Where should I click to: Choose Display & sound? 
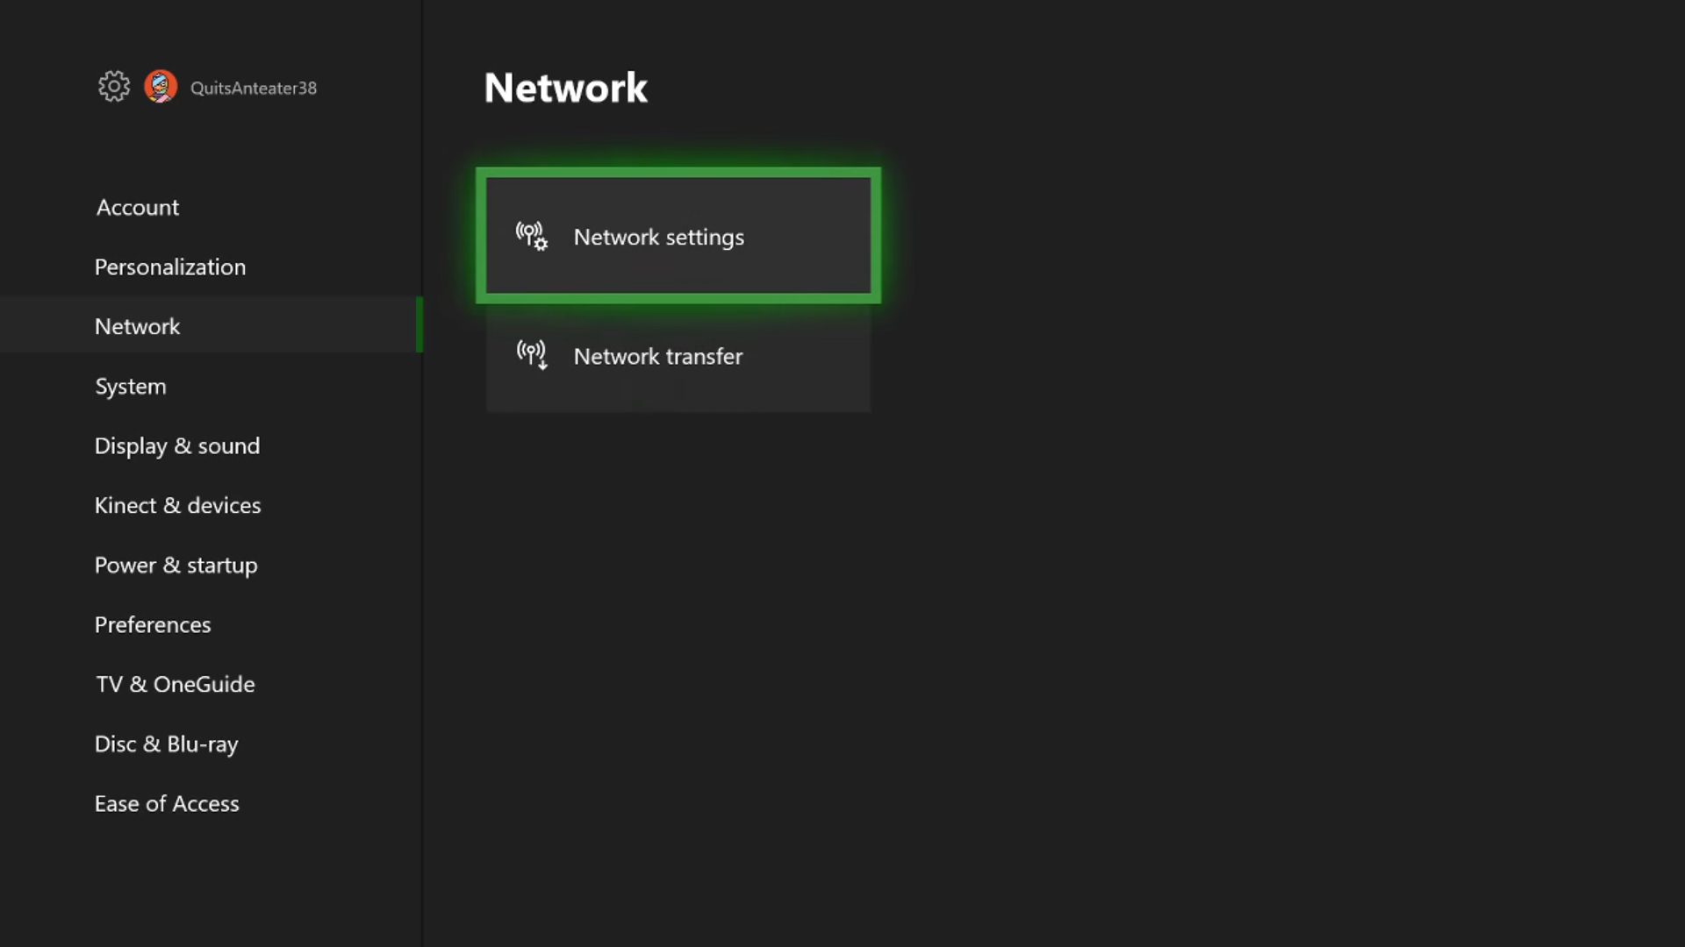pyautogui.click(x=177, y=445)
